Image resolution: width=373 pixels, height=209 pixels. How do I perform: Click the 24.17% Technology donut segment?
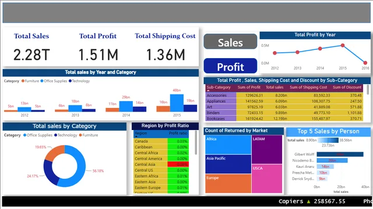pos(50,173)
